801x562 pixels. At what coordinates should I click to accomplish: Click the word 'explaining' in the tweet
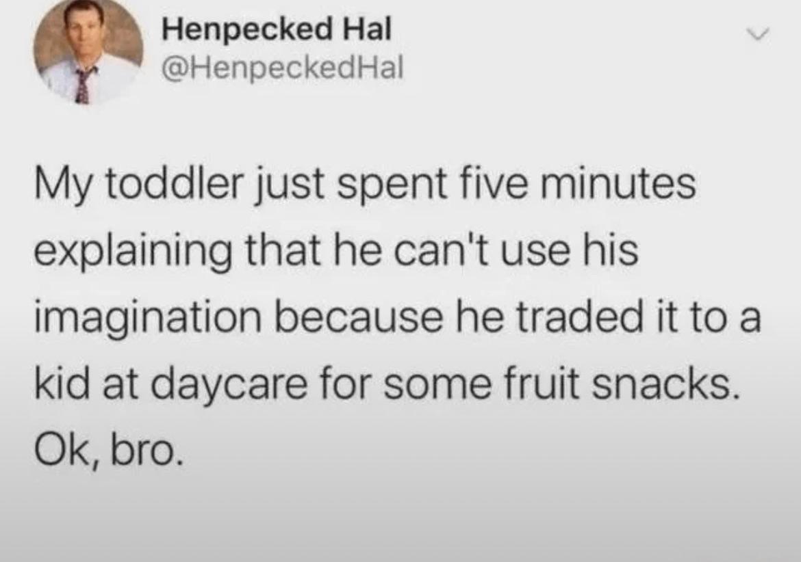[132, 254]
